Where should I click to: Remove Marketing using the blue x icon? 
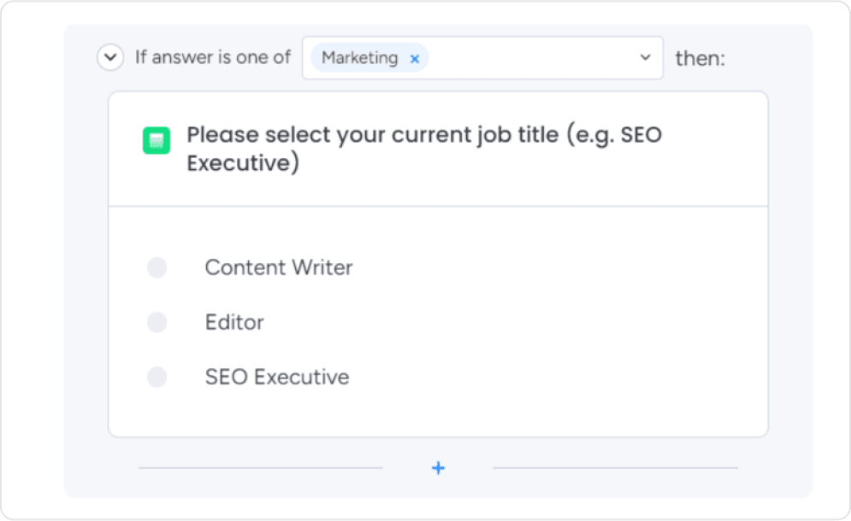(414, 58)
